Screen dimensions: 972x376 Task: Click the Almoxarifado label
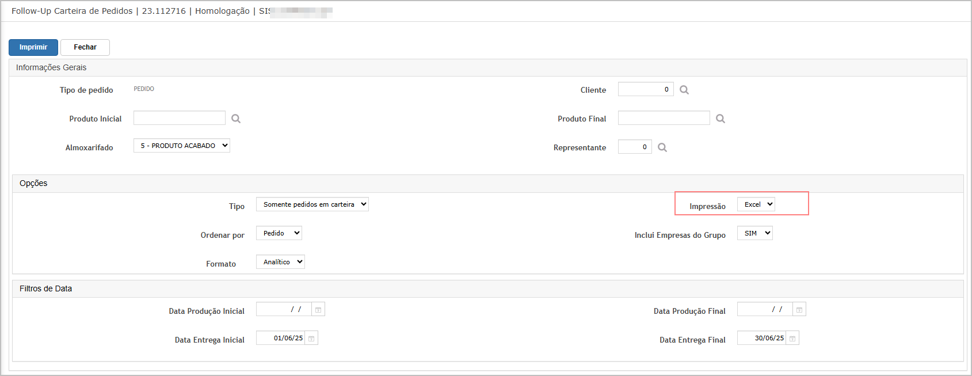point(89,147)
